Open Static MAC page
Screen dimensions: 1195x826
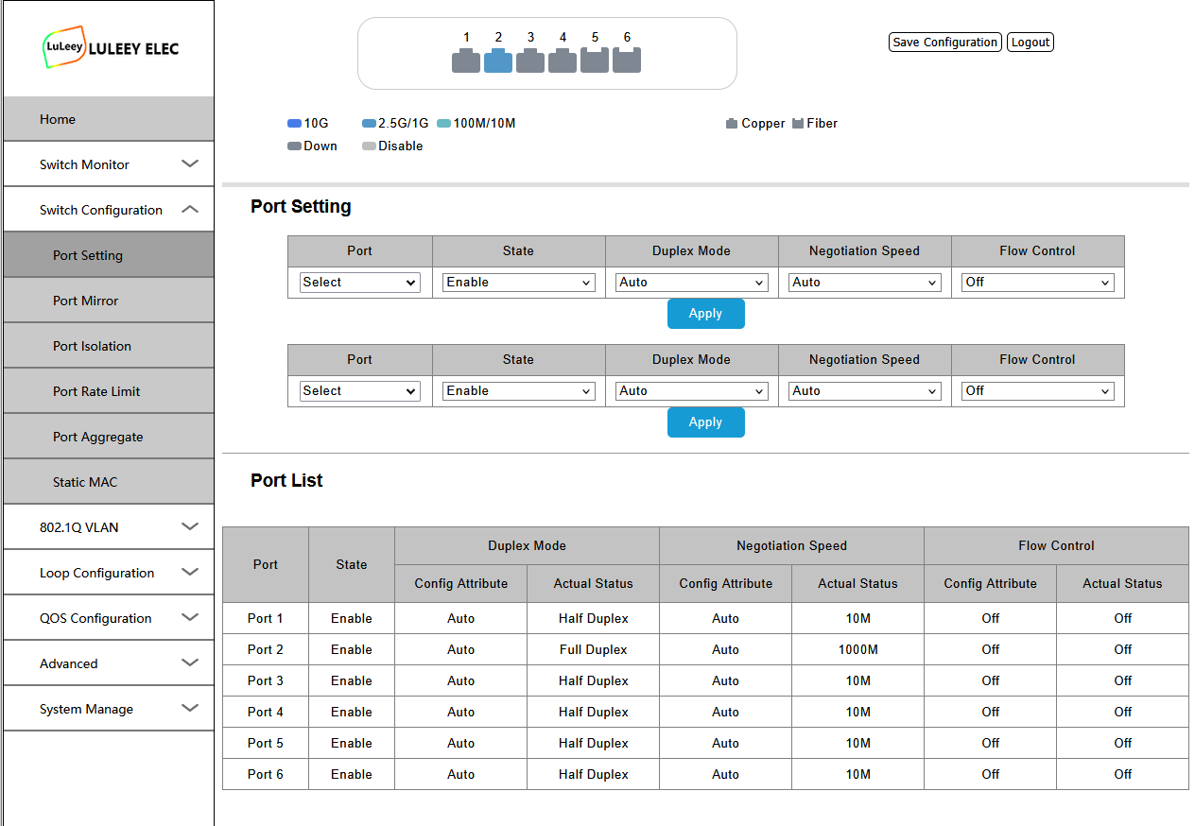[109, 482]
